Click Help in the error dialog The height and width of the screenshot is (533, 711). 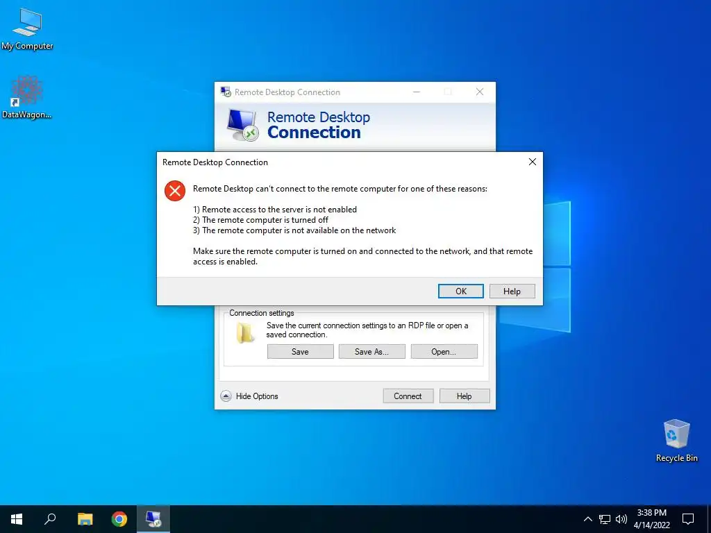click(x=512, y=291)
